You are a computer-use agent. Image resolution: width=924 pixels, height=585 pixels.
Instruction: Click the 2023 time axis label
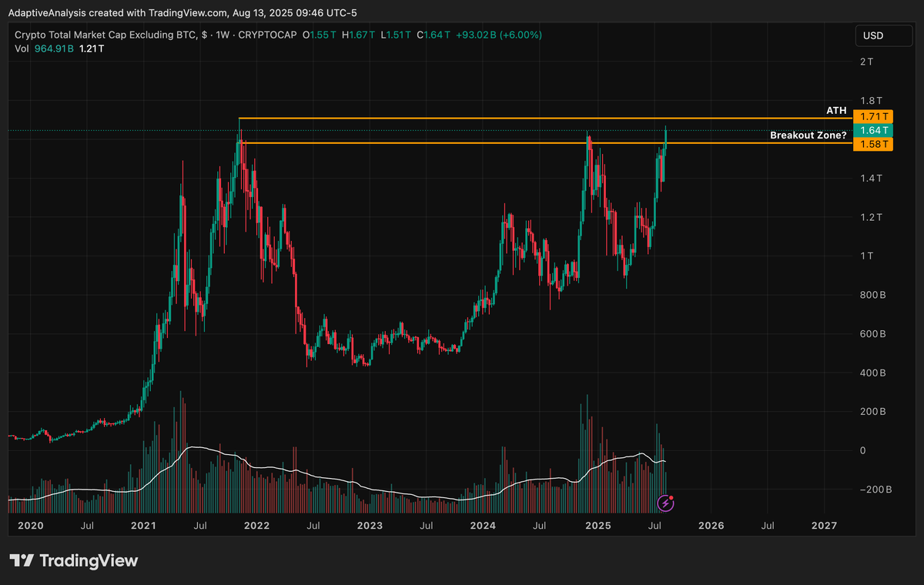pos(370,526)
